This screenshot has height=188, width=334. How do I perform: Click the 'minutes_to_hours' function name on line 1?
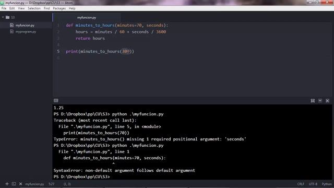click(x=95, y=26)
